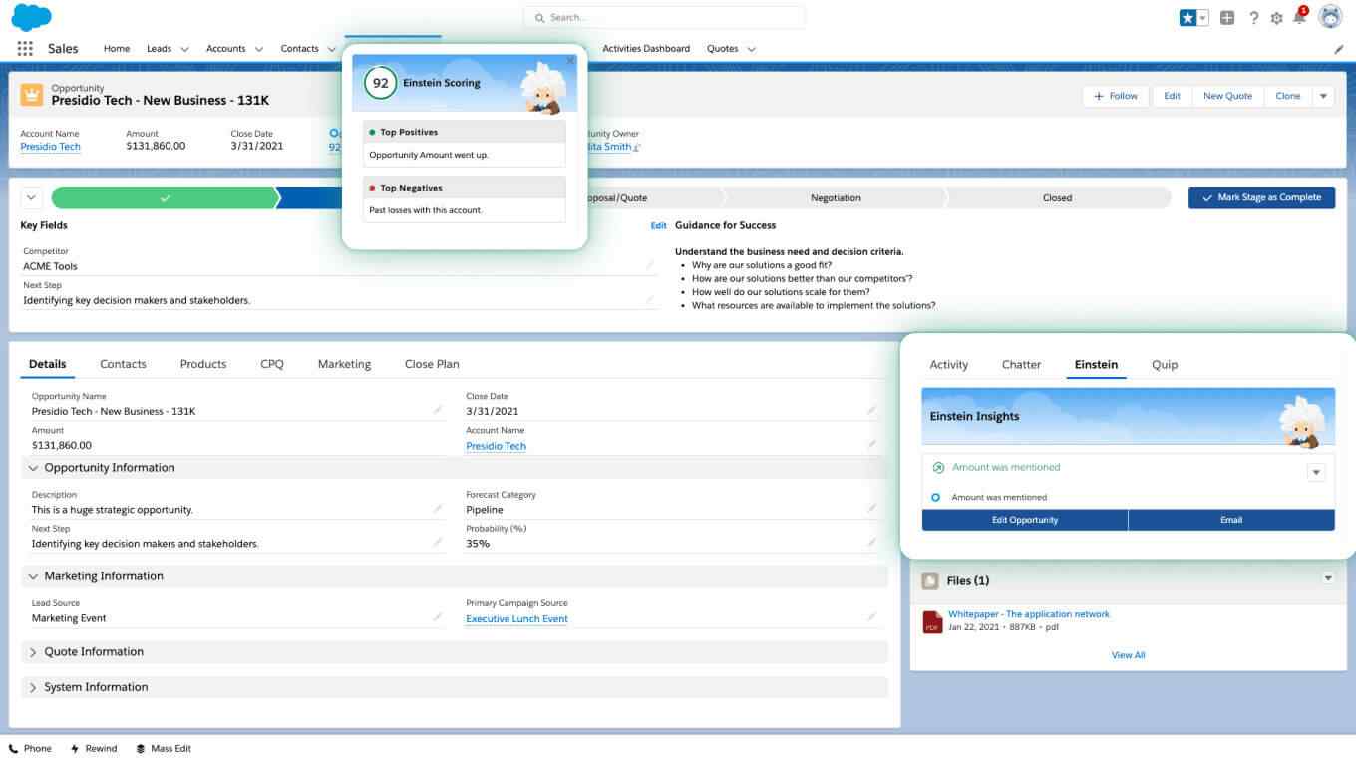Expand the System Information section
1356x763 pixels.
pyautogui.click(x=33, y=687)
